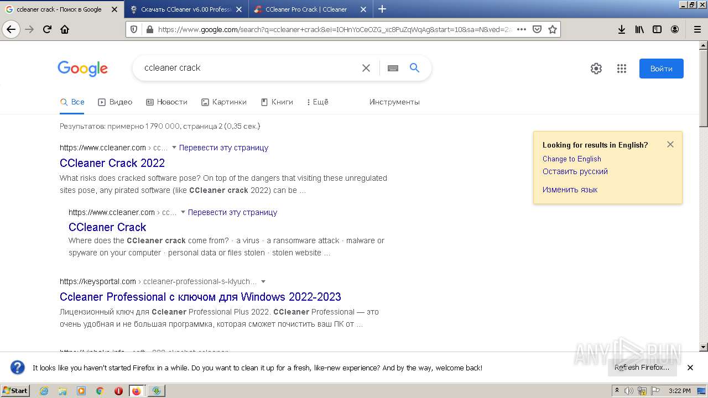Open tracking protection shield icon
The width and height of the screenshot is (708, 398).
tap(134, 29)
